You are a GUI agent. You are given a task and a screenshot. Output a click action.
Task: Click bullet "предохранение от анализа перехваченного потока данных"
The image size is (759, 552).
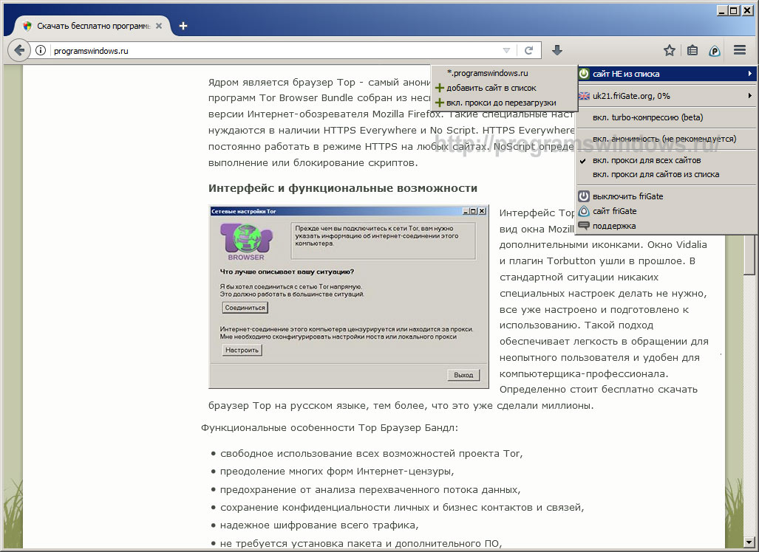[x=370, y=490]
